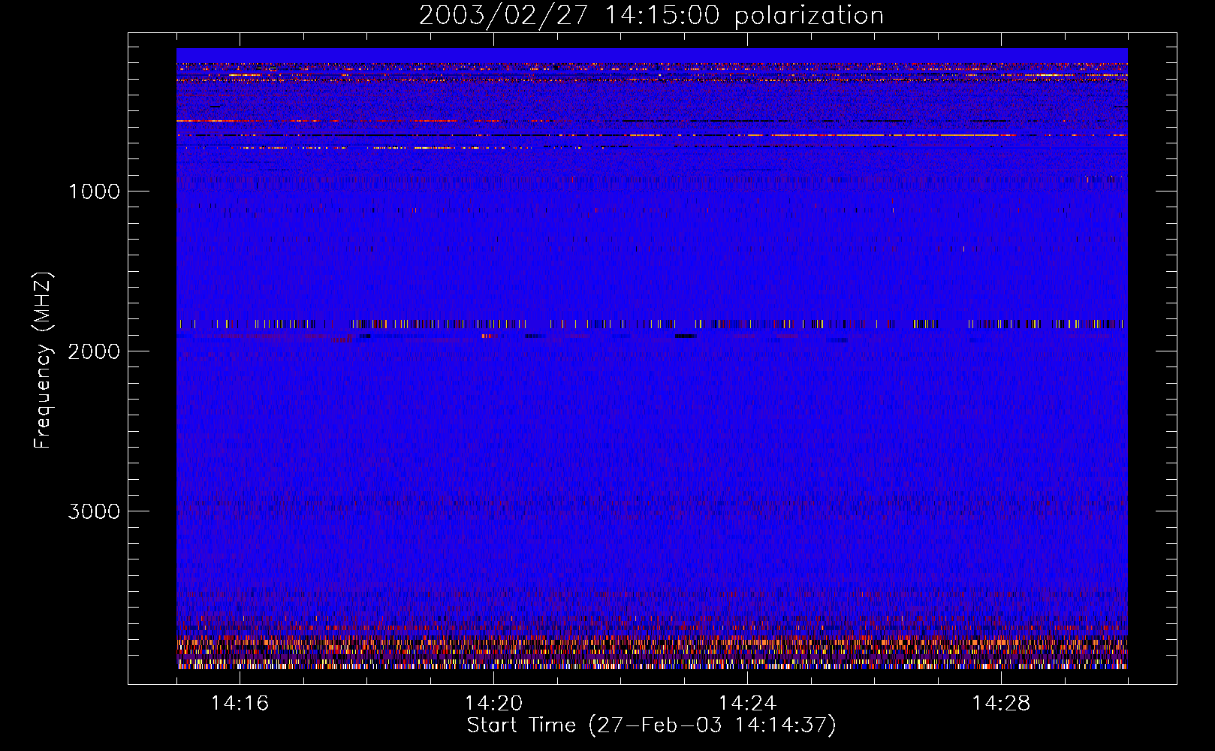Screen dimensions: 1215x751
Task: Click the 2000 frequency tick label
Action: point(94,351)
